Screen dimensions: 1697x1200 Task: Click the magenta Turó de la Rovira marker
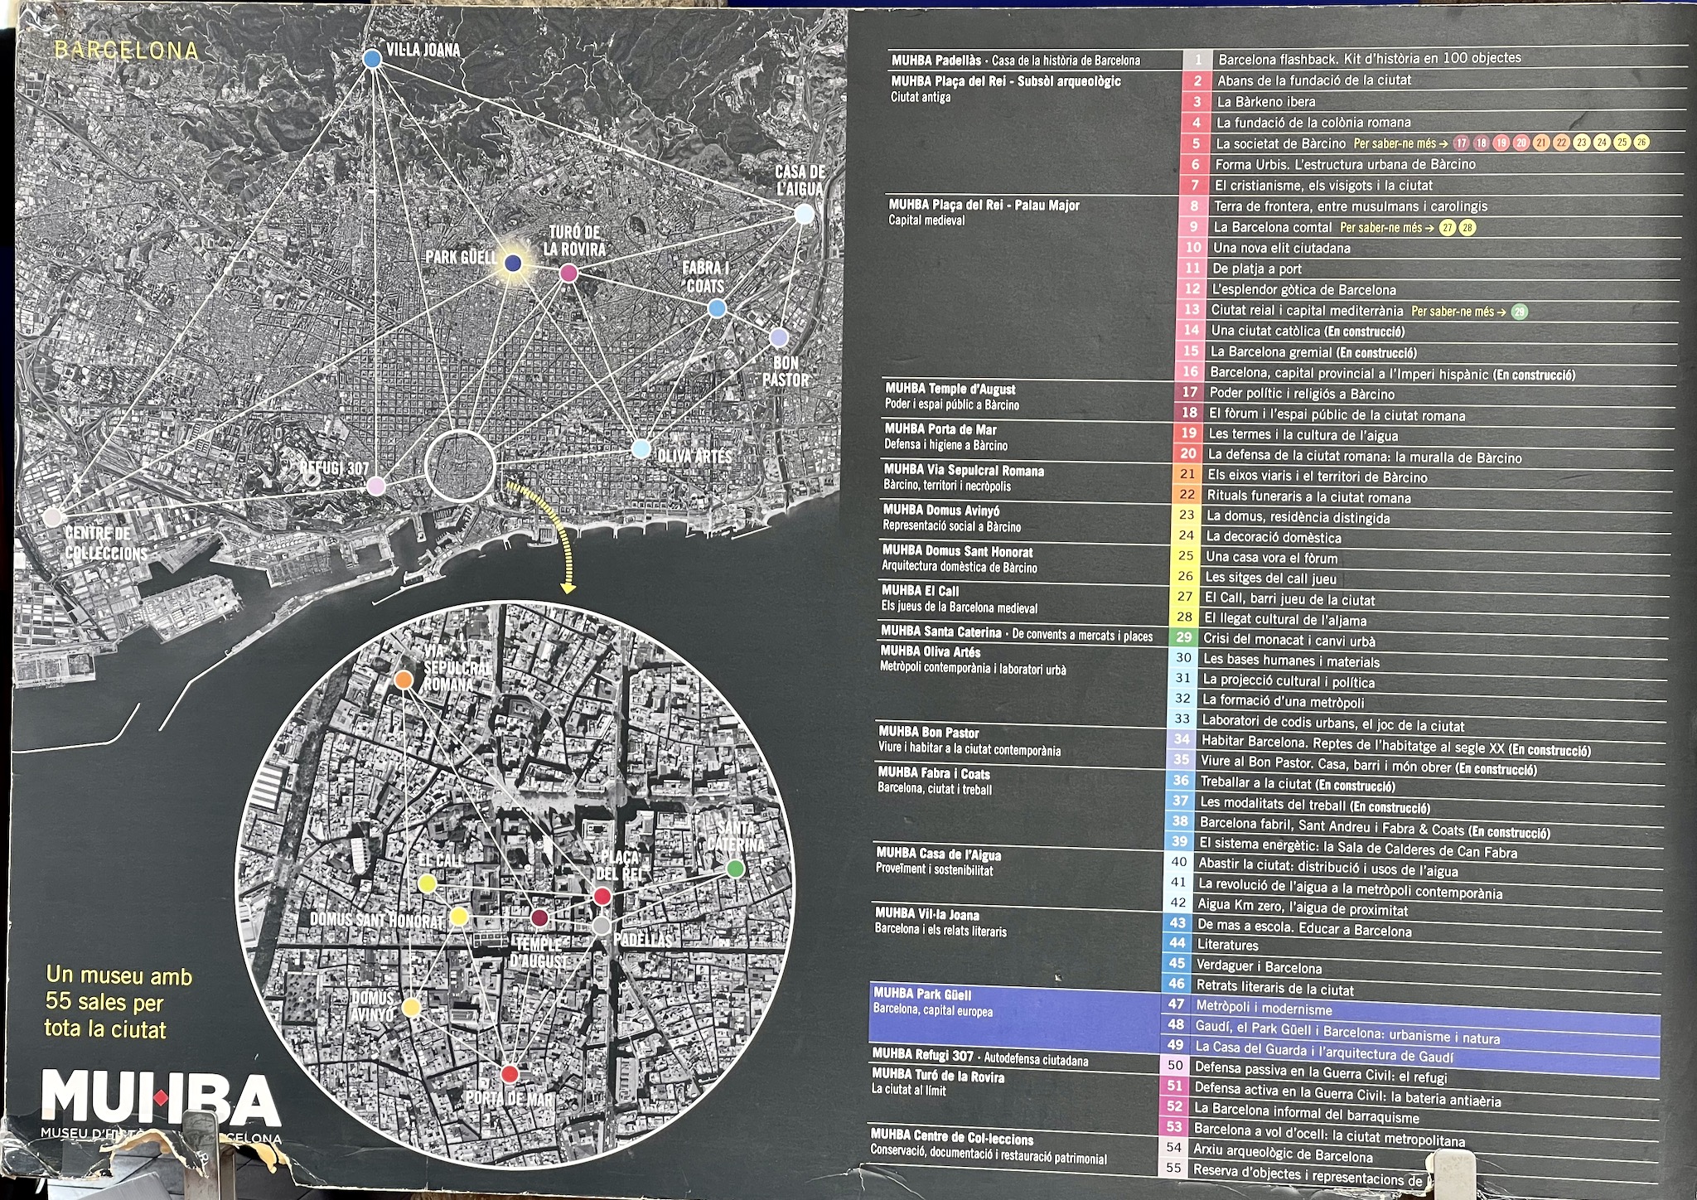pyautogui.click(x=568, y=273)
